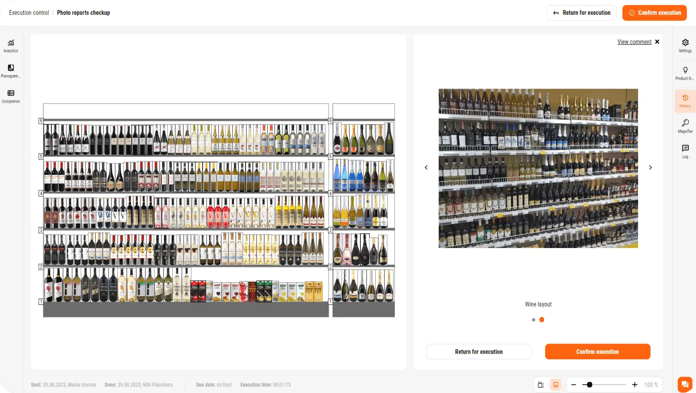Switch to side-by-side comparison view
Image resolution: width=696 pixels, height=393 pixels.
541,385
